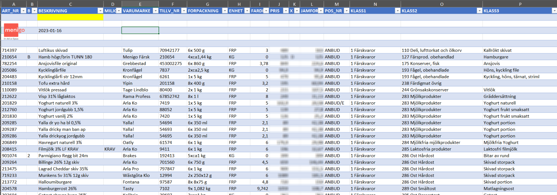Select the 'Luftikus skivad' description cell
This screenshot has height=195, width=557.
pos(70,50)
